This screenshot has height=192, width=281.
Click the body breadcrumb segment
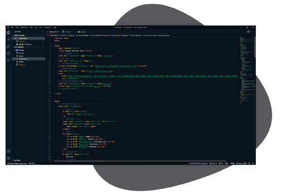tap(71, 35)
